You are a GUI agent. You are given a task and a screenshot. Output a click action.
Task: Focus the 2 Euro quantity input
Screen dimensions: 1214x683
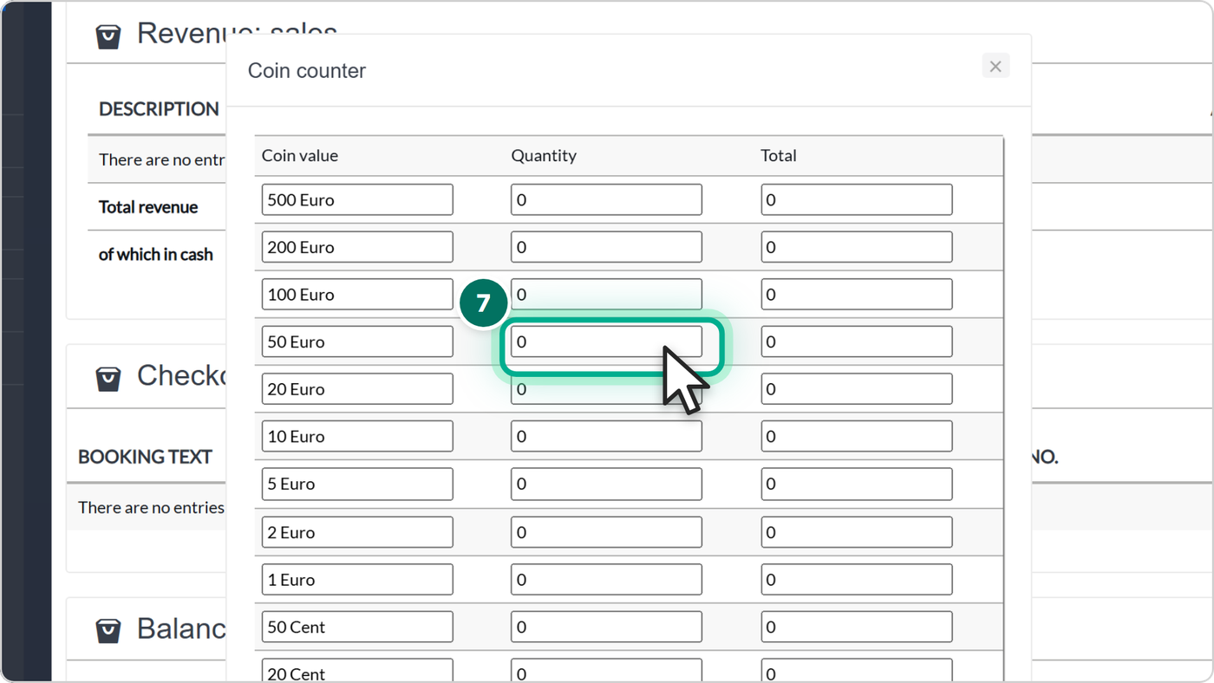coord(606,532)
